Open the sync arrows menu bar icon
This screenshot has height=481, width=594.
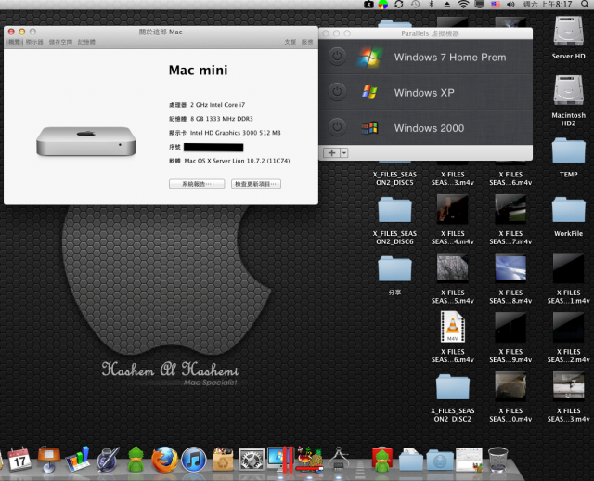coord(399,4)
